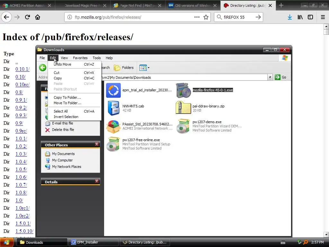Click Firefox page scrollbar down arrow
329x247 pixels.
326,234
